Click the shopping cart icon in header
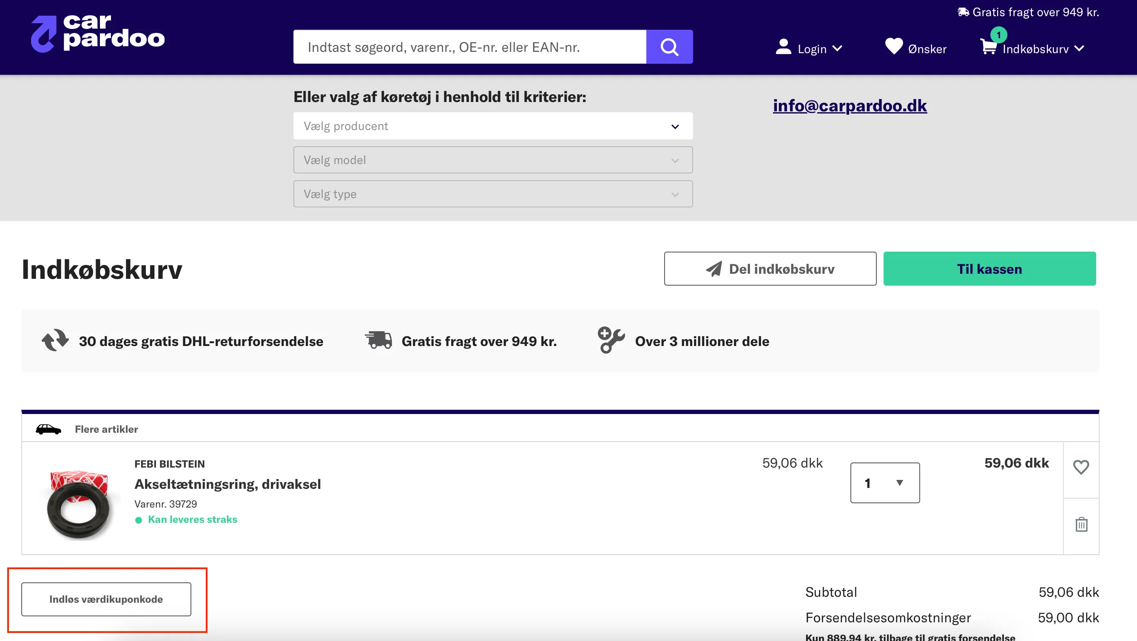The height and width of the screenshot is (641, 1137). [x=988, y=47]
